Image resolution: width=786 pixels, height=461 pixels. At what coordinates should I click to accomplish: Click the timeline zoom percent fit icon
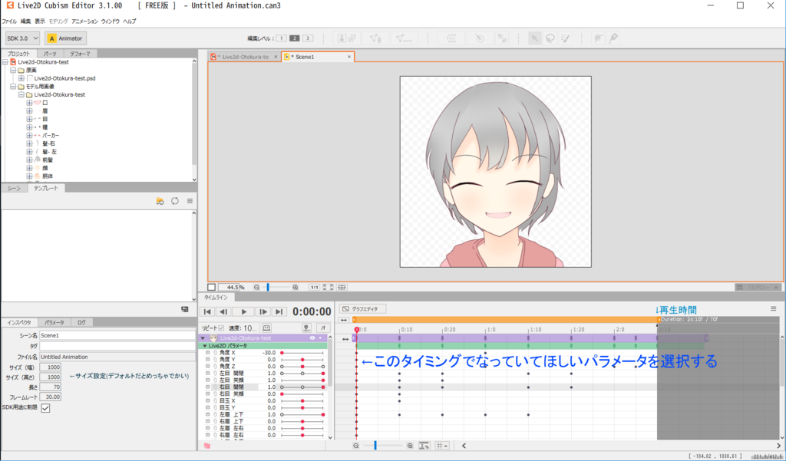[424, 446]
